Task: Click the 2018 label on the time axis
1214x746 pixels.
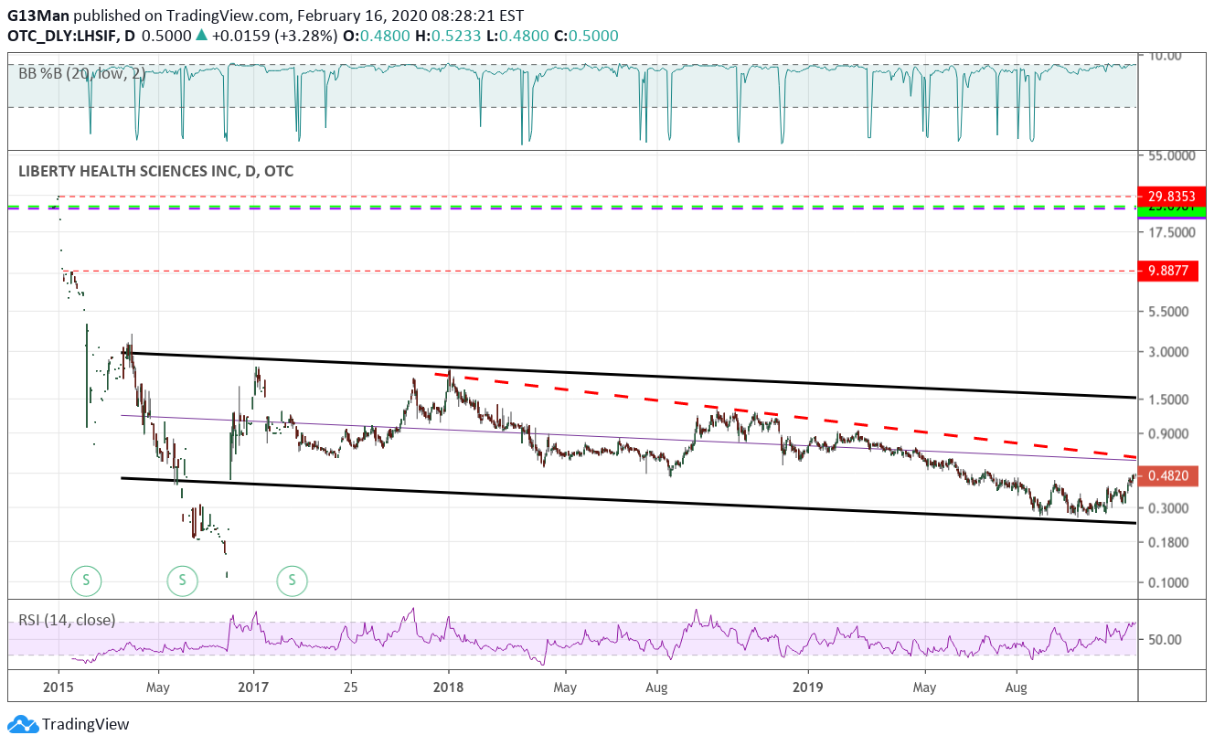Action: click(x=449, y=686)
